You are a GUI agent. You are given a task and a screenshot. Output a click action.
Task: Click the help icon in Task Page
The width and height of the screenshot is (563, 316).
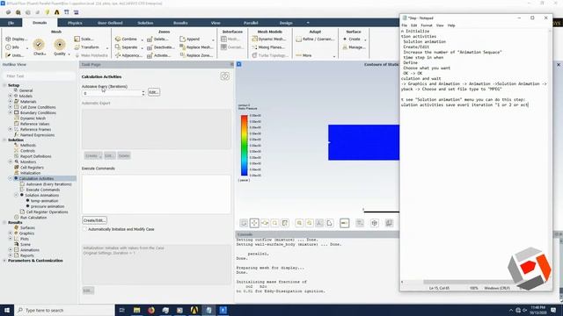point(225,76)
